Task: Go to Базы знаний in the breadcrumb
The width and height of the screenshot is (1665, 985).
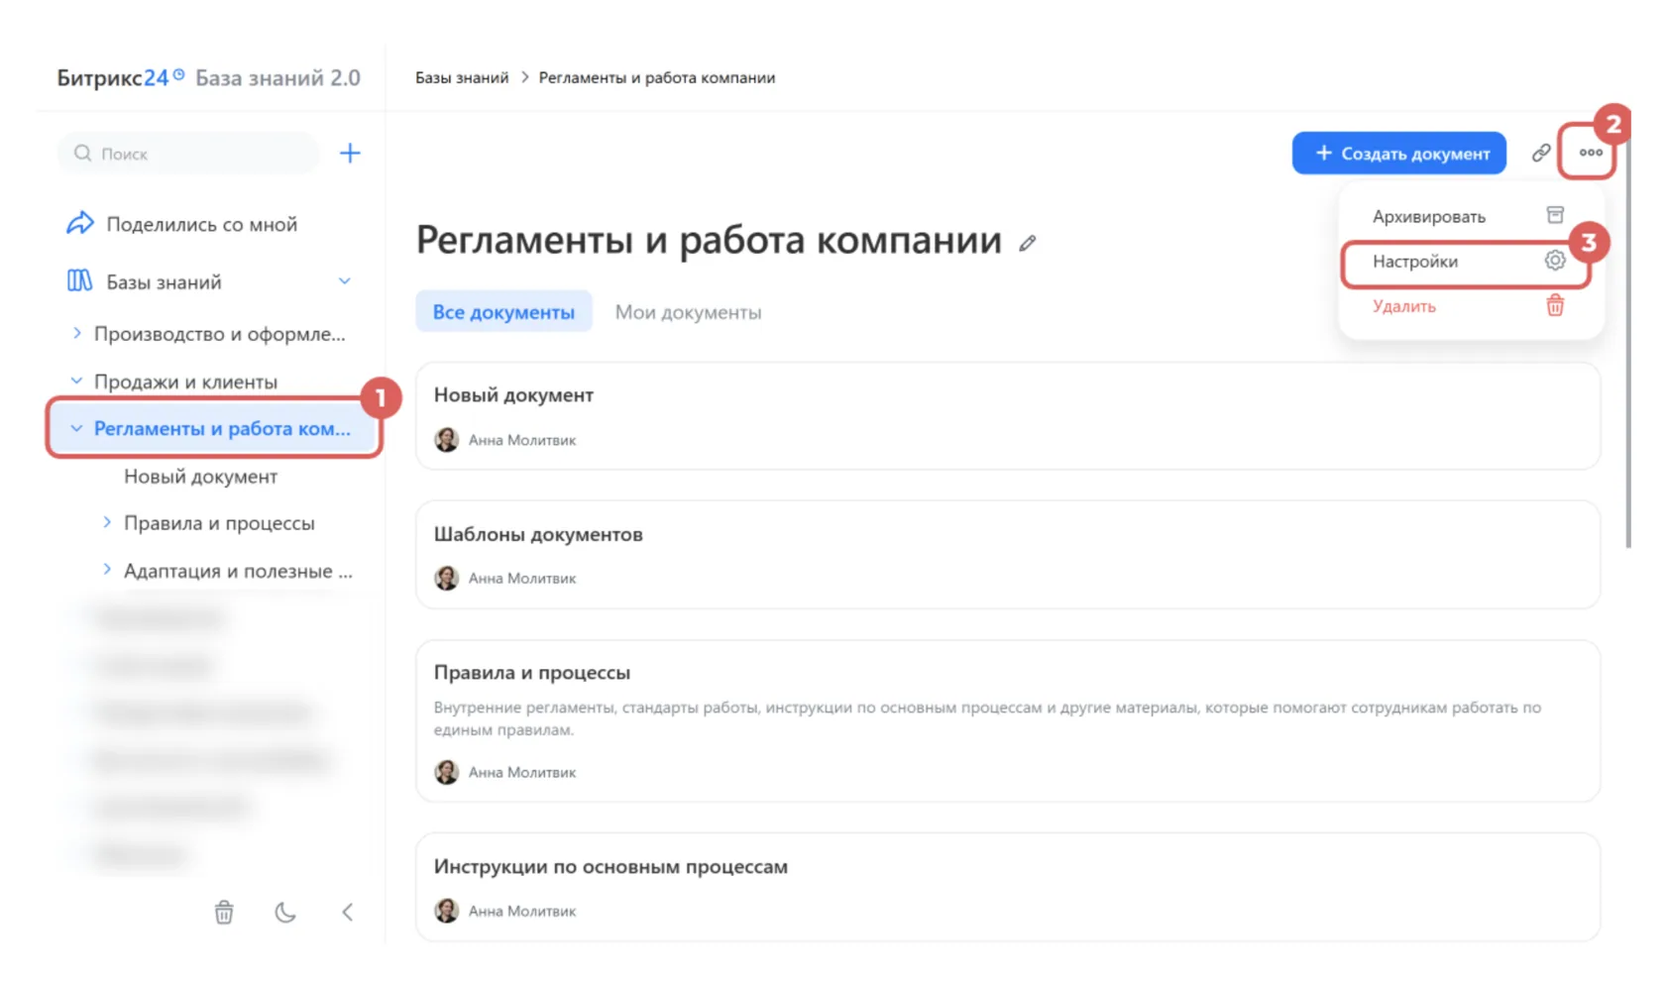Action: [462, 78]
